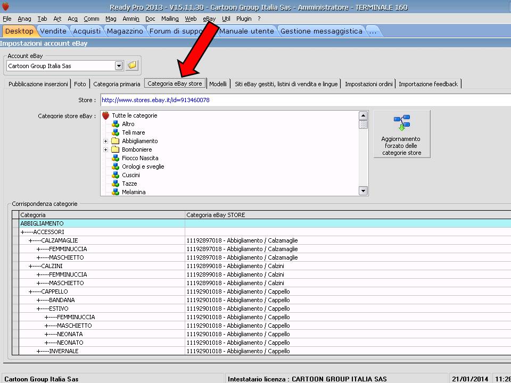Select the ACCESSORI row
The width and height of the screenshot is (511, 383).
tap(265, 232)
